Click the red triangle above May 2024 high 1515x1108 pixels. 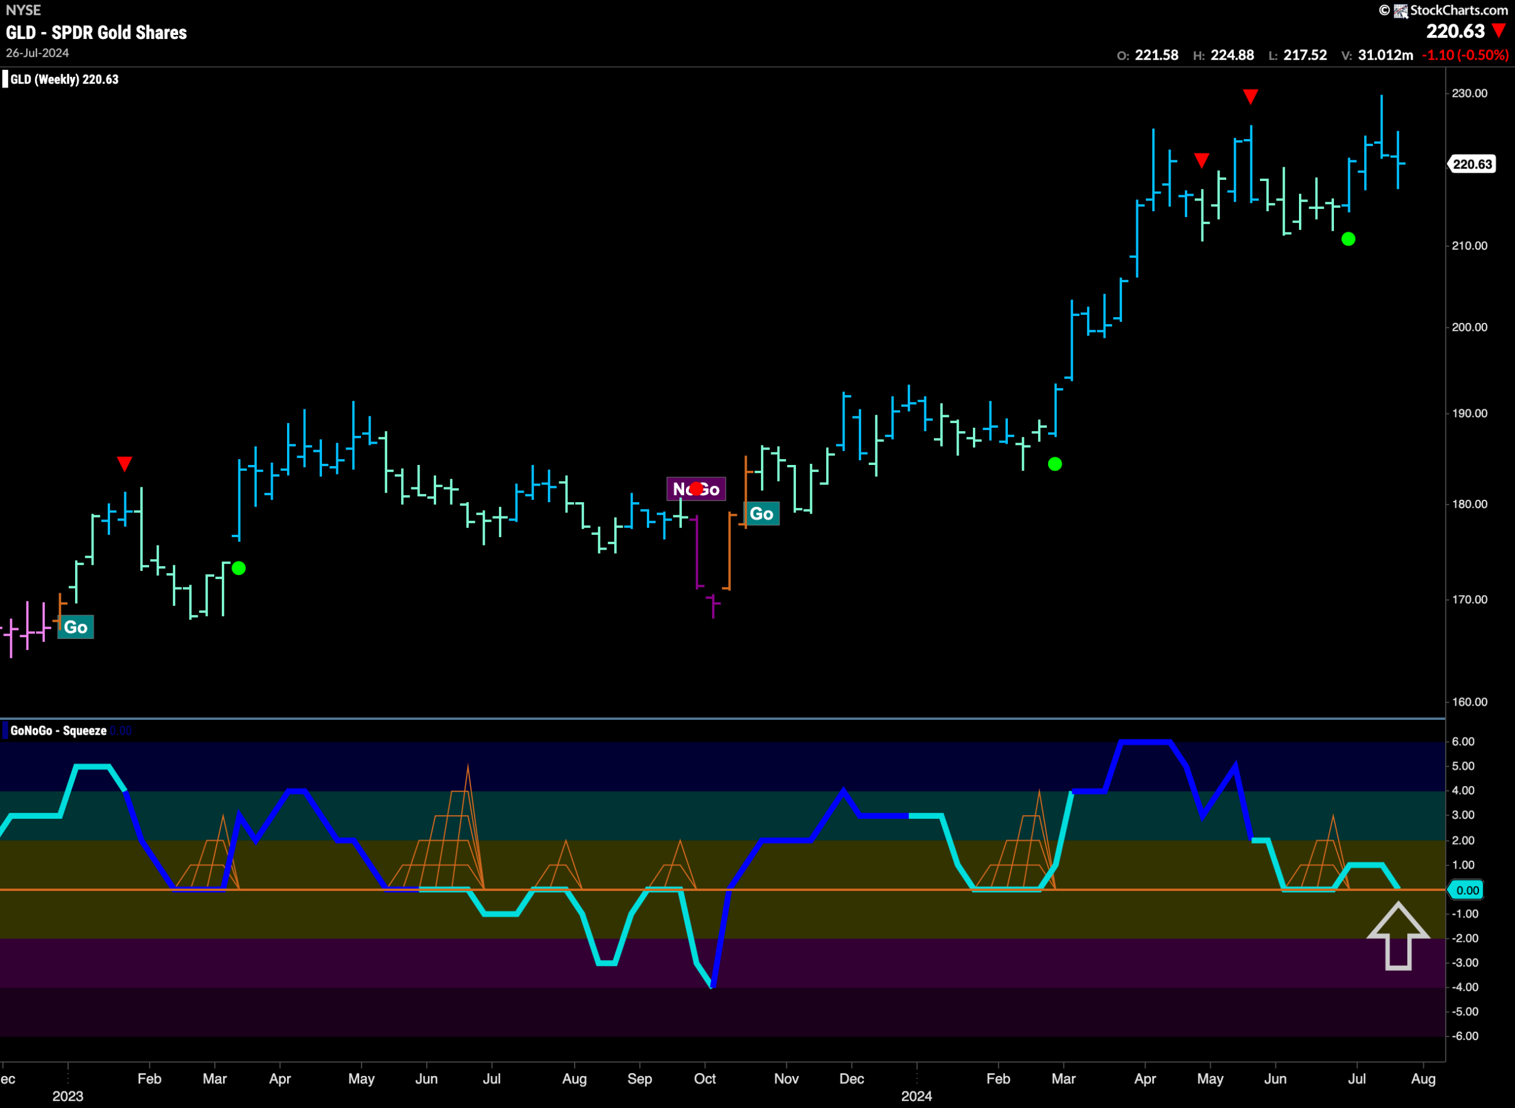(1250, 97)
